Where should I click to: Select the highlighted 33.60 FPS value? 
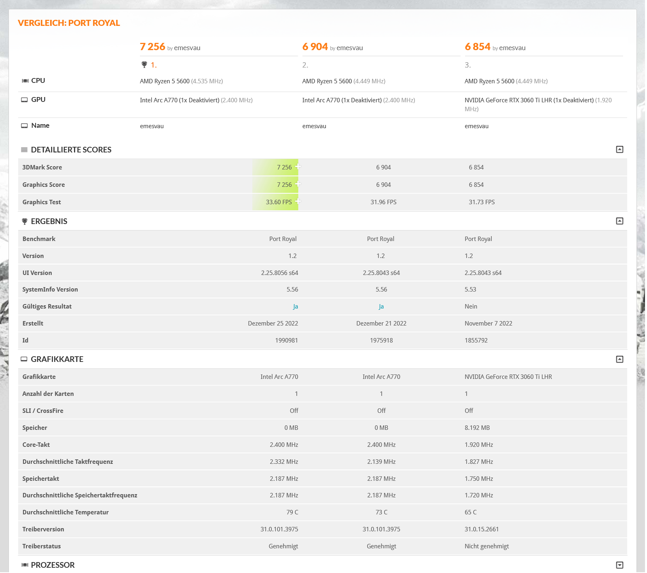pyautogui.click(x=279, y=202)
